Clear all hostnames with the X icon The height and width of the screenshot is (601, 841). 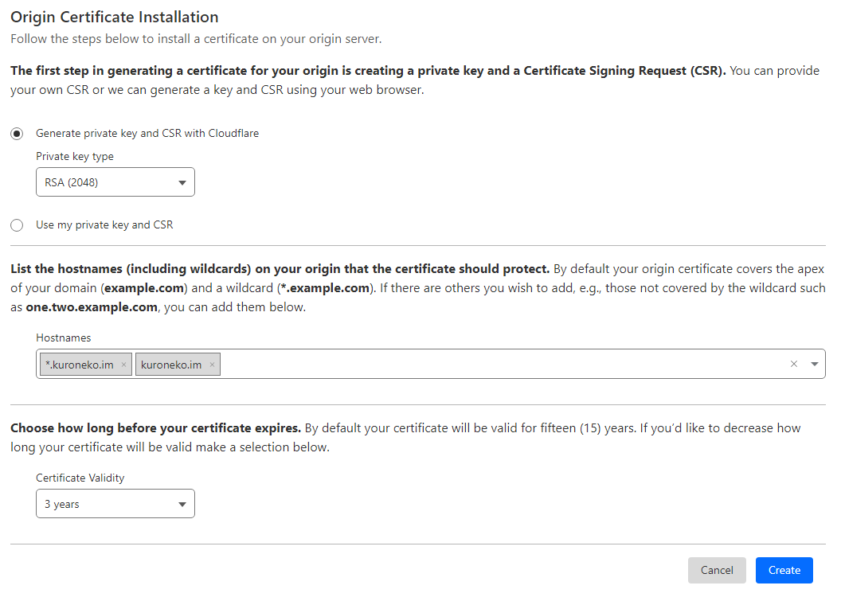(x=793, y=364)
